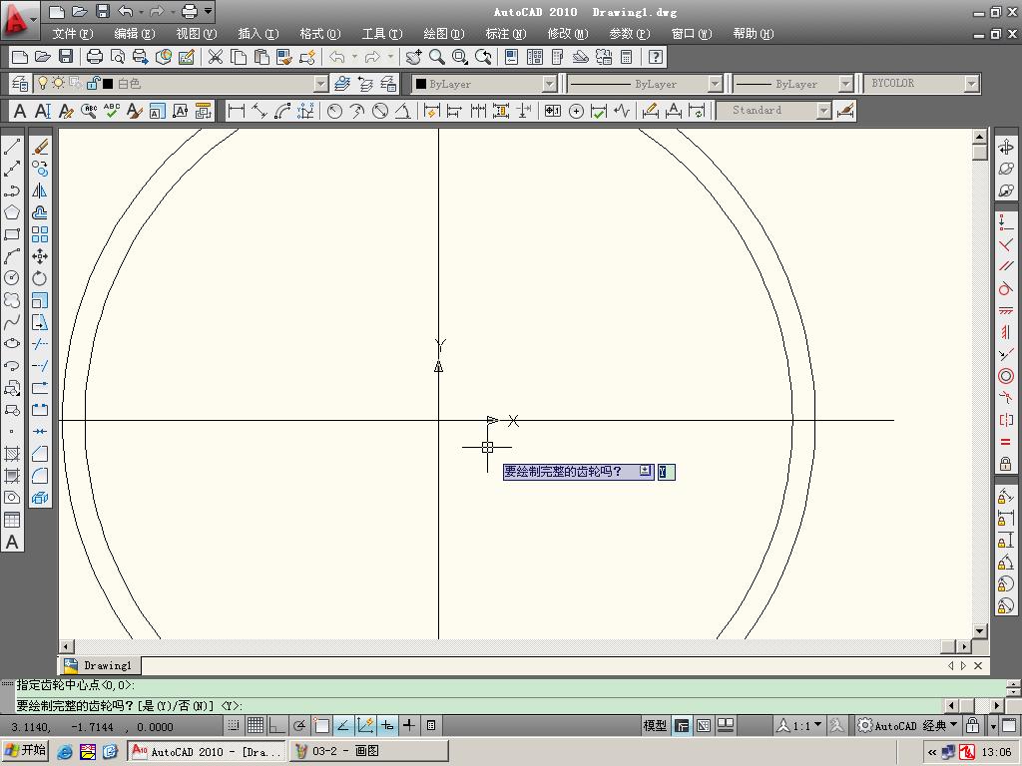Select the Spline tool
The image size is (1022, 766).
pos(12,322)
